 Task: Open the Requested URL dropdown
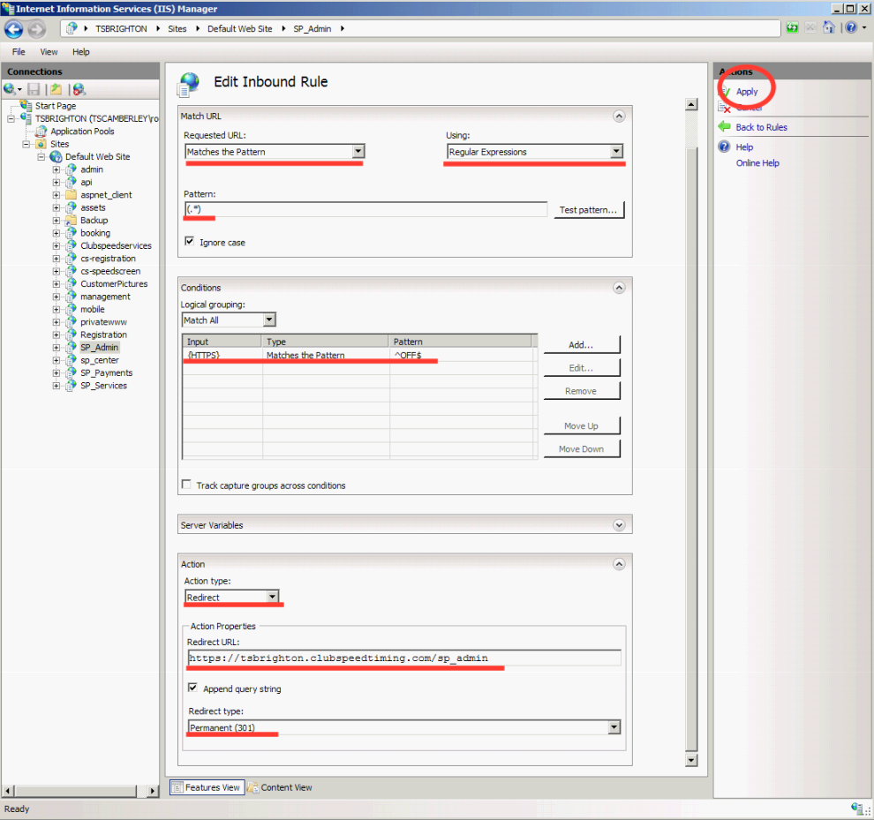click(x=358, y=151)
